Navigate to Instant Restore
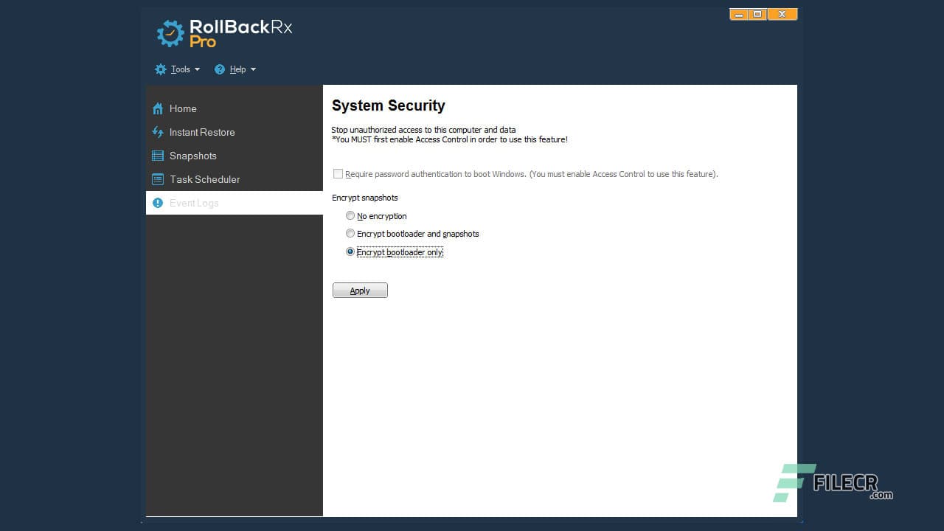This screenshot has height=531, width=944. click(x=202, y=131)
